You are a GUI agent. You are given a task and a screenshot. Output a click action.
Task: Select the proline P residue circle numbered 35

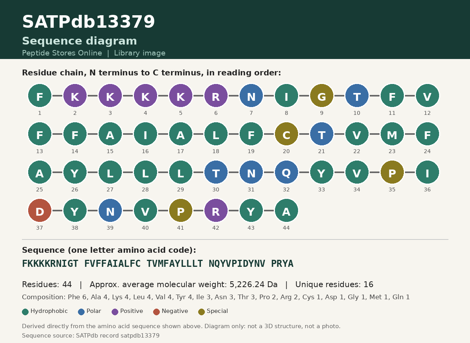click(x=392, y=172)
